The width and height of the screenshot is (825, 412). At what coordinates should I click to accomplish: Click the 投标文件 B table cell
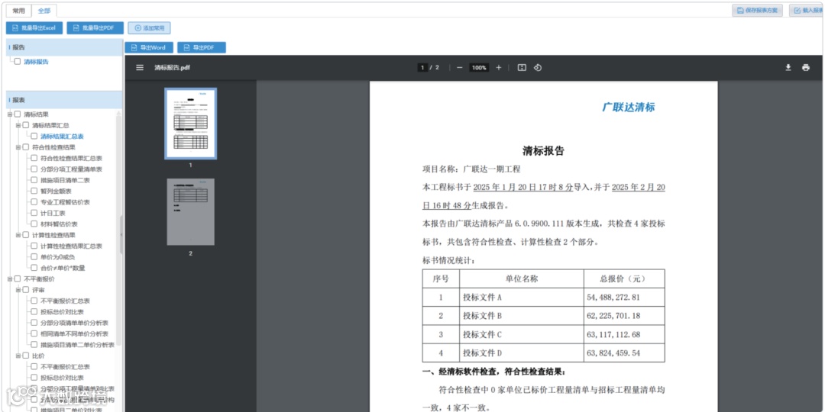pos(522,316)
